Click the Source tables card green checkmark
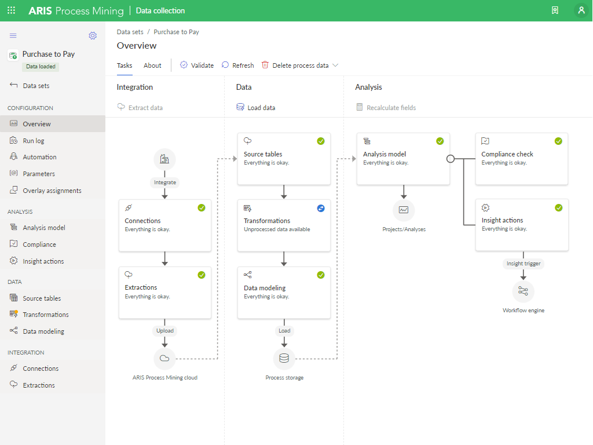This screenshot has height=445, width=593. tap(321, 141)
